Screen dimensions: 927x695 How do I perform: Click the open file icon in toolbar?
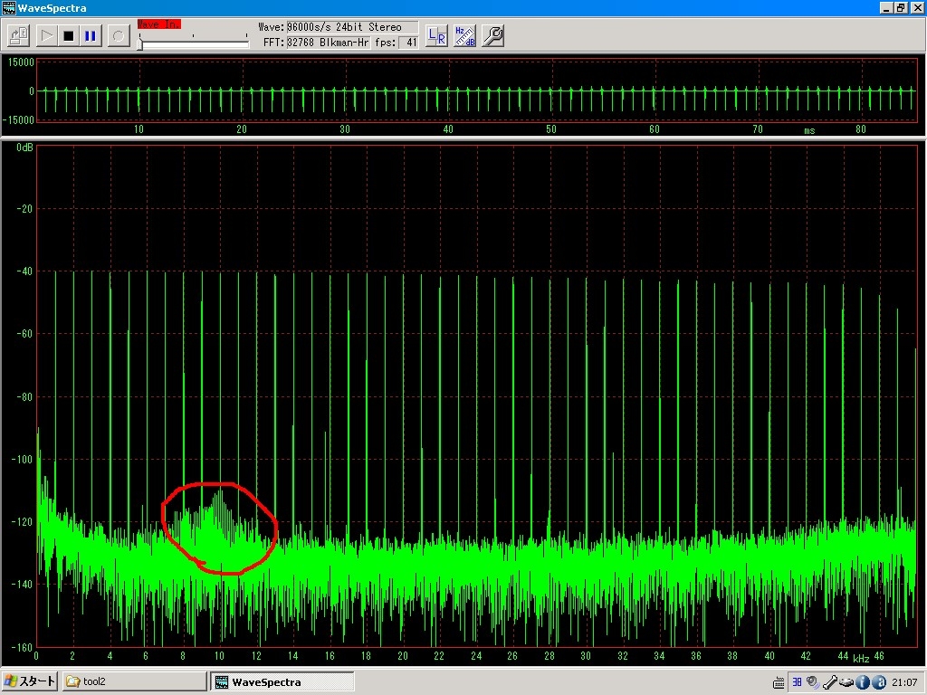18,36
